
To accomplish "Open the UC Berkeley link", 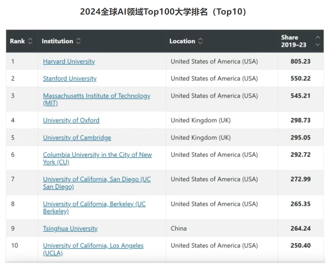I will (94, 208).
